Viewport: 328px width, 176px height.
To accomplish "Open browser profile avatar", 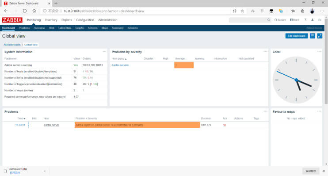I will (312, 11).
